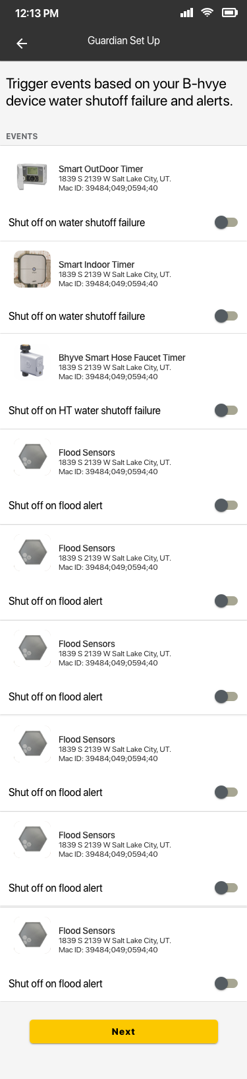Tap the last Flood Sensors hexagon icon
The image size is (247, 1079).
pyautogui.click(x=32, y=935)
